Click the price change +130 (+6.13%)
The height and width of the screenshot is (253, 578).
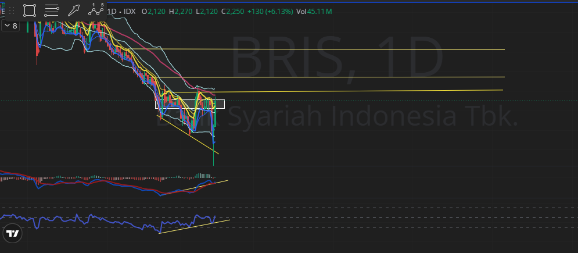click(x=270, y=12)
